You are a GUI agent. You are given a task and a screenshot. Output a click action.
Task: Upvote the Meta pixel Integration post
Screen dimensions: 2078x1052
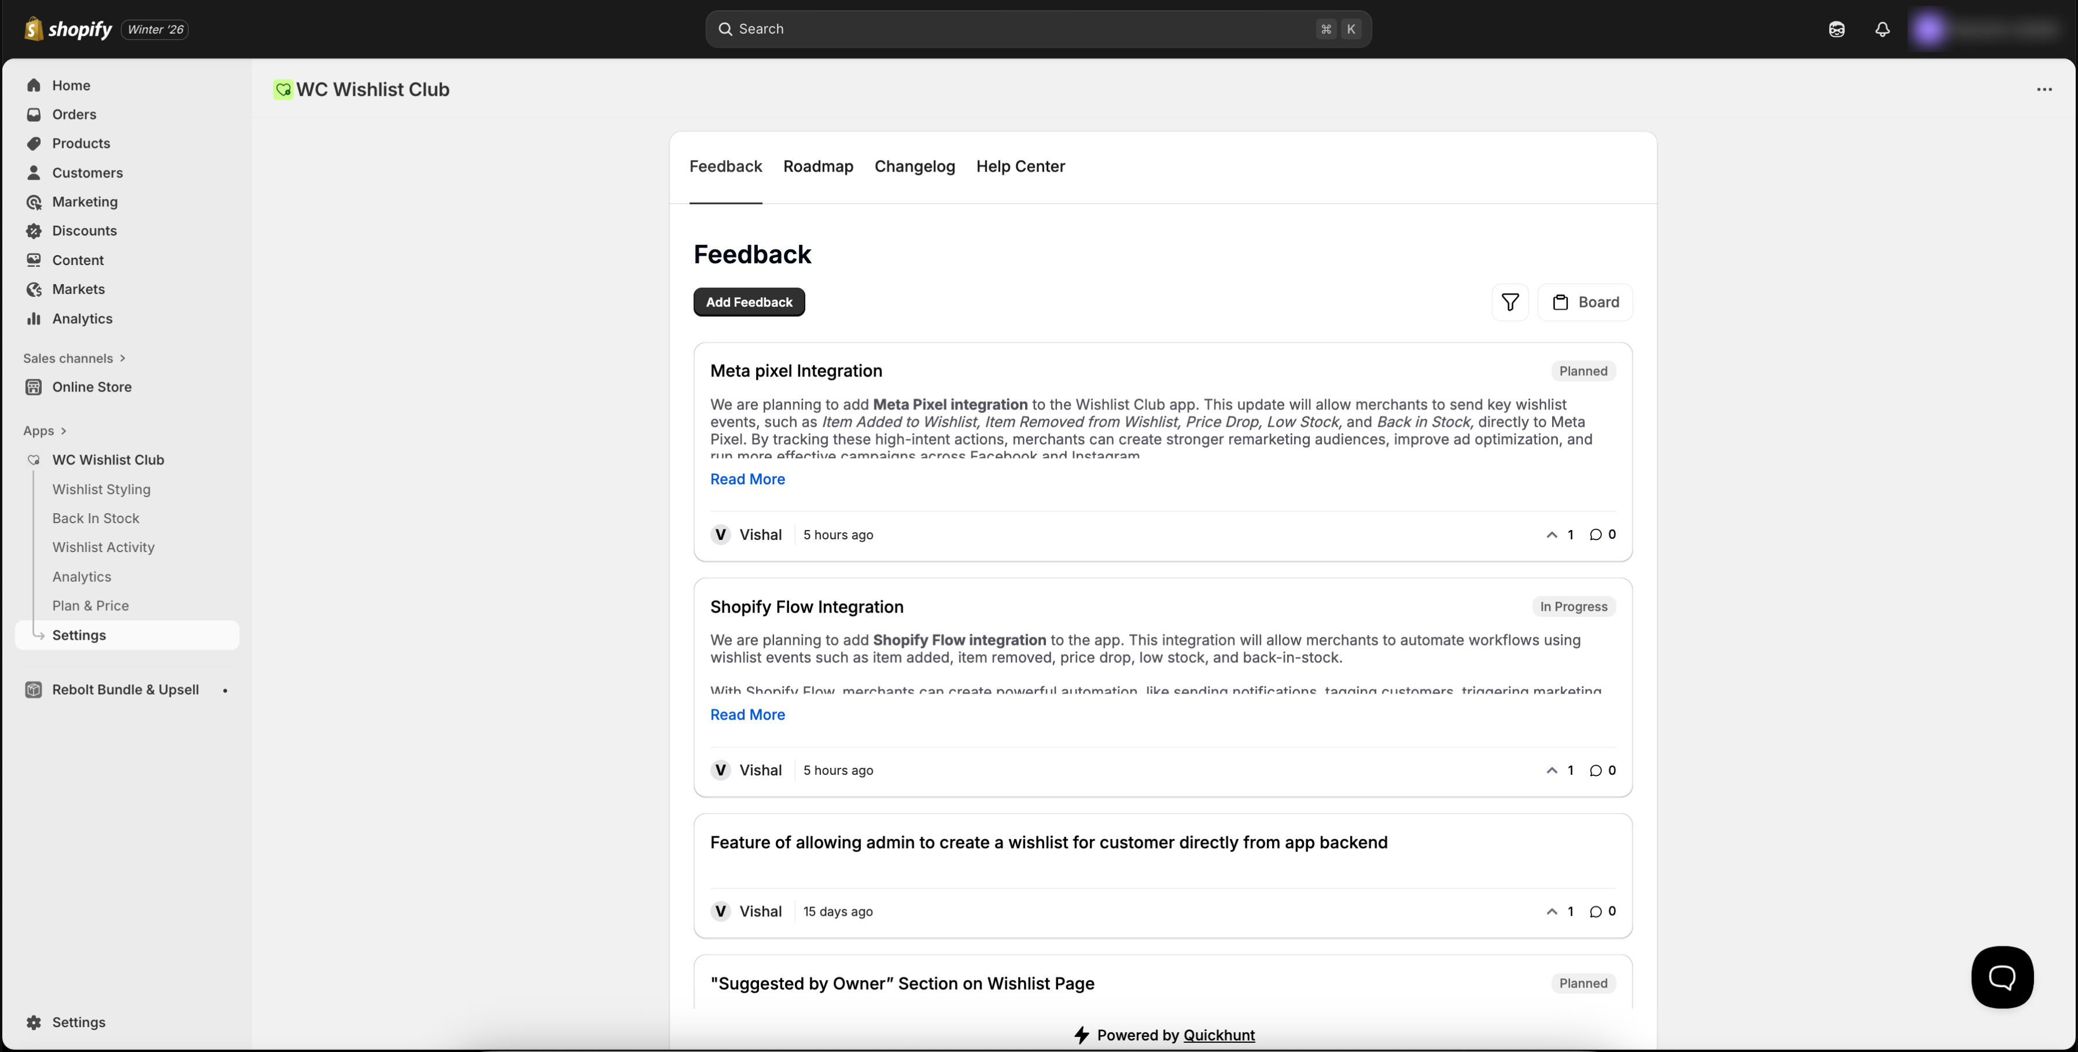(x=1552, y=535)
